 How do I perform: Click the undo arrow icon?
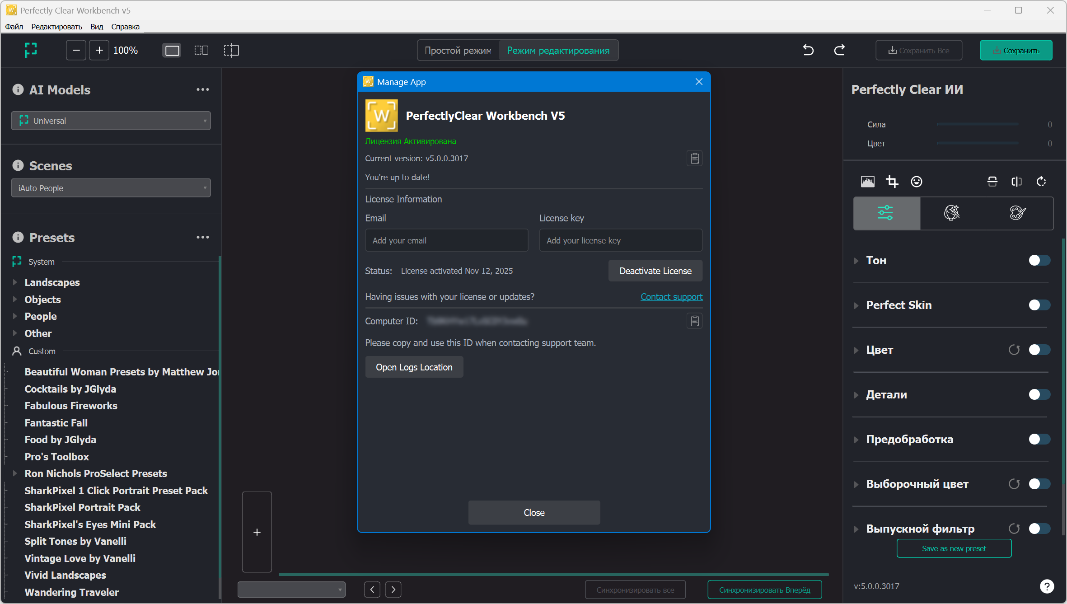tap(808, 50)
